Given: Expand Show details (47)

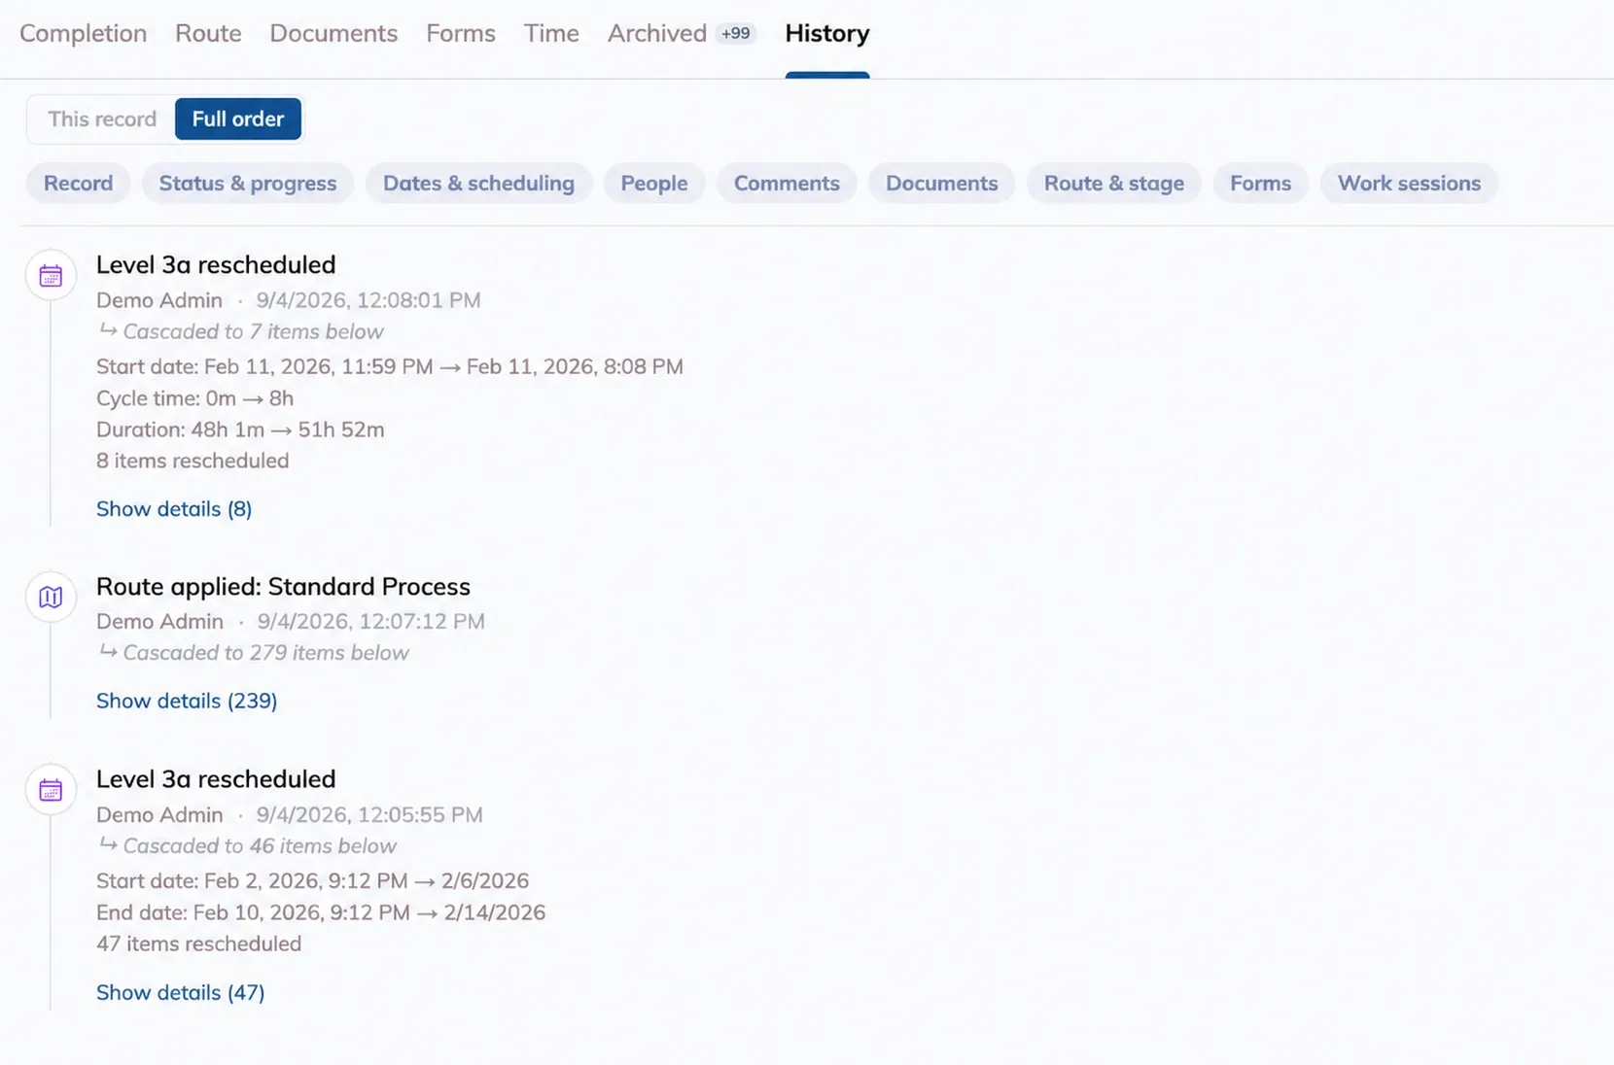Looking at the screenshot, I should (181, 992).
